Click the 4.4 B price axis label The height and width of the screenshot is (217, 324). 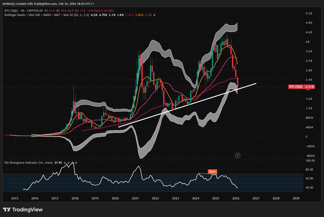pyautogui.click(x=309, y=33)
